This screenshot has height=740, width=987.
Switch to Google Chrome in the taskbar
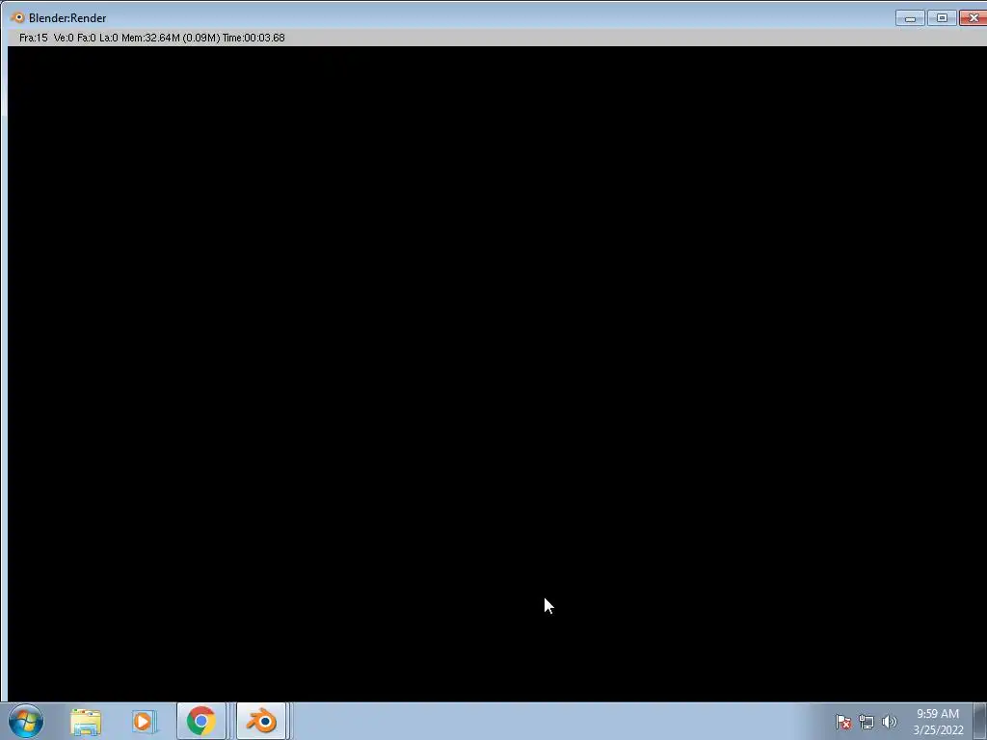tap(201, 721)
